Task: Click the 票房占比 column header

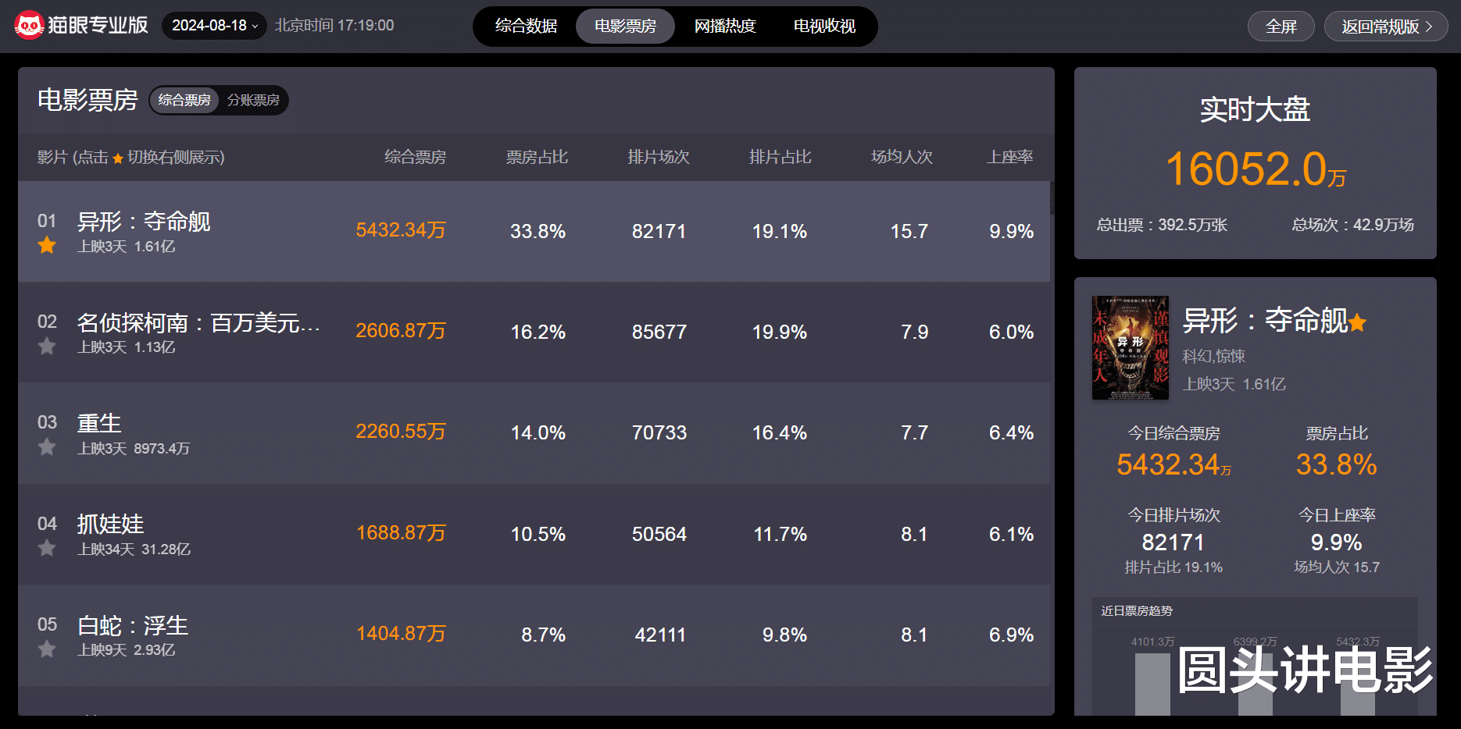Action: coord(537,157)
